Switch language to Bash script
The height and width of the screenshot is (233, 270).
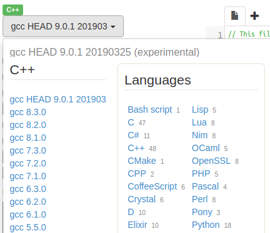150,109
